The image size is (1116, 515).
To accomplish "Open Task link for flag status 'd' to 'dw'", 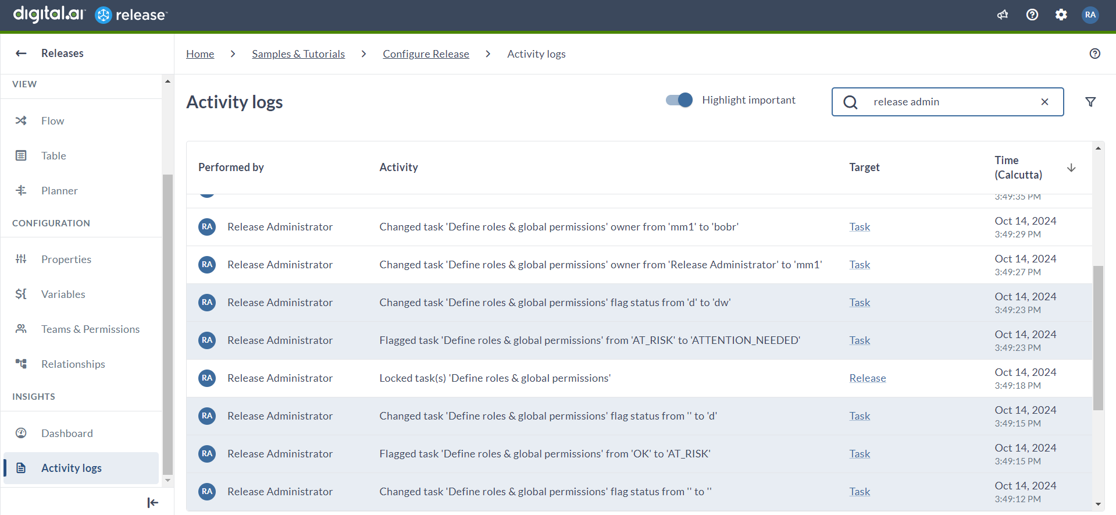I will click(x=860, y=303).
